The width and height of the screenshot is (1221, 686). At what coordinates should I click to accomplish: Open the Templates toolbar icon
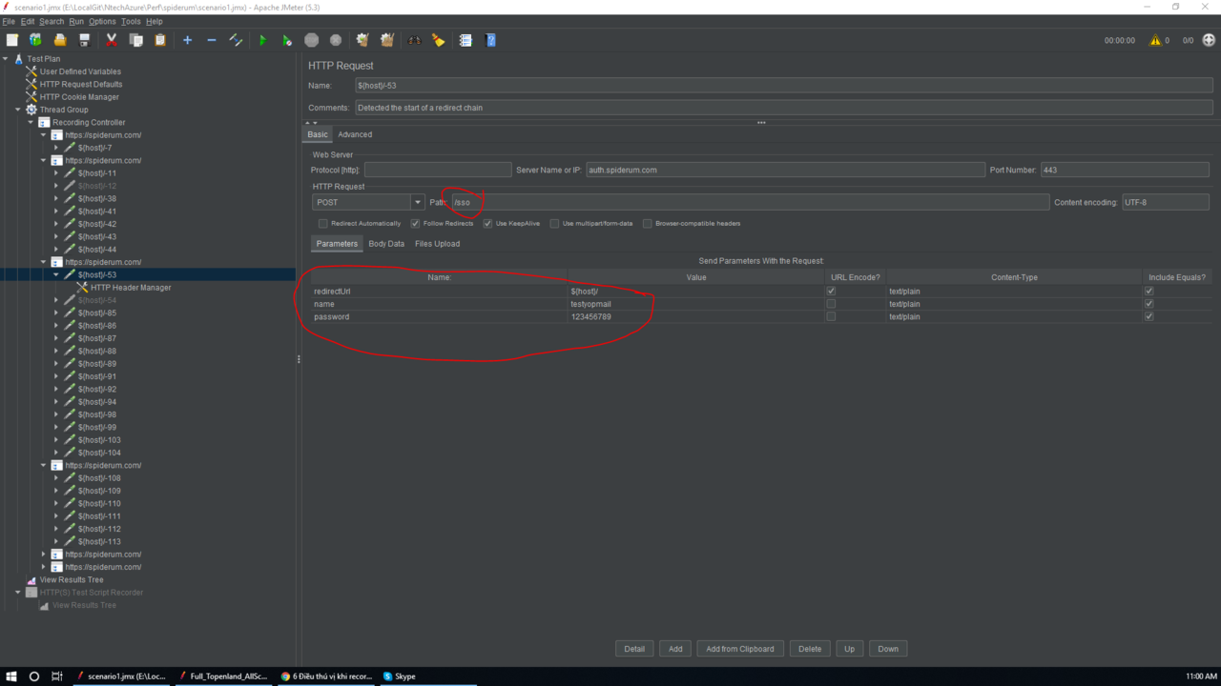point(35,40)
